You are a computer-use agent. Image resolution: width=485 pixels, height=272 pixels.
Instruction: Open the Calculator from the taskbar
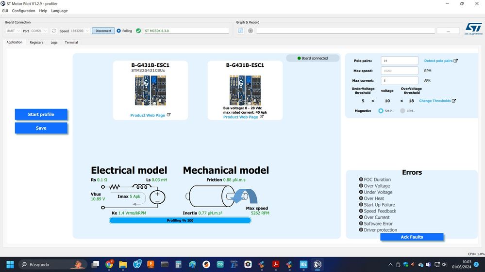pos(179,265)
